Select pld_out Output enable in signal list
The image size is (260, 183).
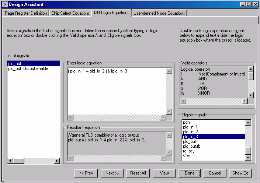[x=28, y=69]
